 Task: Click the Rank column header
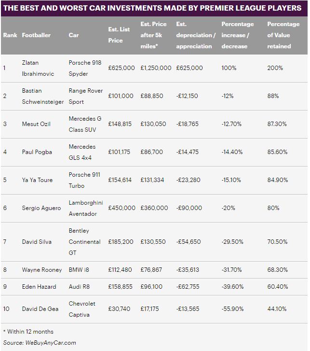[x=10, y=35]
